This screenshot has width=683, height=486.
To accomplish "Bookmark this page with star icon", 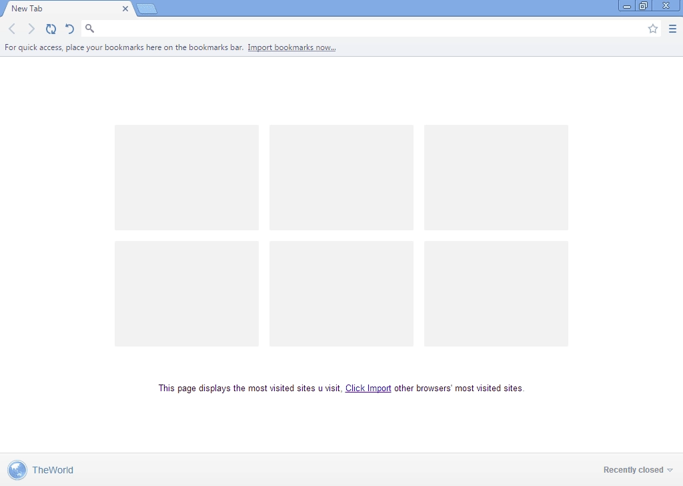I will pos(652,29).
